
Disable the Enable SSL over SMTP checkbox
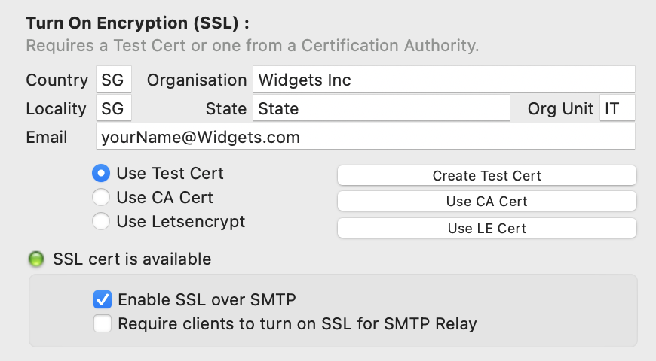103,300
